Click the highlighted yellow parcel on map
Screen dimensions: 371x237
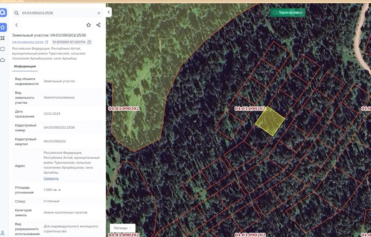click(x=270, y=121)
